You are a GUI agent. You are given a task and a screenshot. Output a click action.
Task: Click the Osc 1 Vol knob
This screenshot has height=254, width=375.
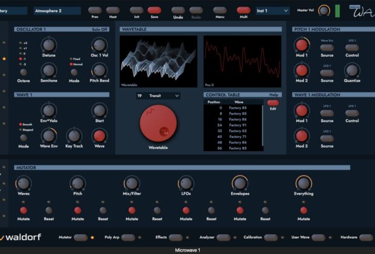(99, 45)
